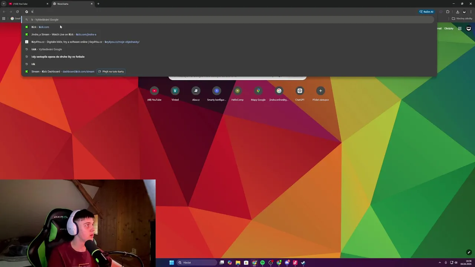Reload the page with refresh icon
The image size is (475, 267).
point(17,11)
